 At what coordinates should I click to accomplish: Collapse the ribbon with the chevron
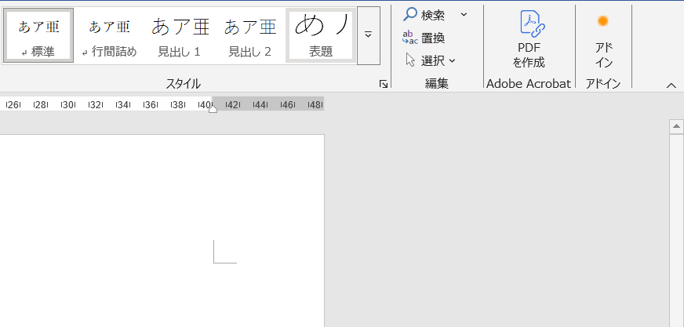671,85
